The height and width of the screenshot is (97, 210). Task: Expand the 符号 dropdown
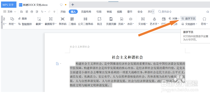(x=207, y=24)
